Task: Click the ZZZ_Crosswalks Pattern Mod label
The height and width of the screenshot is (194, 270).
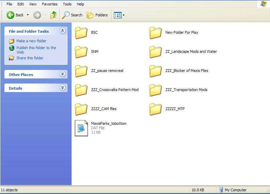Action: point(115,90)
